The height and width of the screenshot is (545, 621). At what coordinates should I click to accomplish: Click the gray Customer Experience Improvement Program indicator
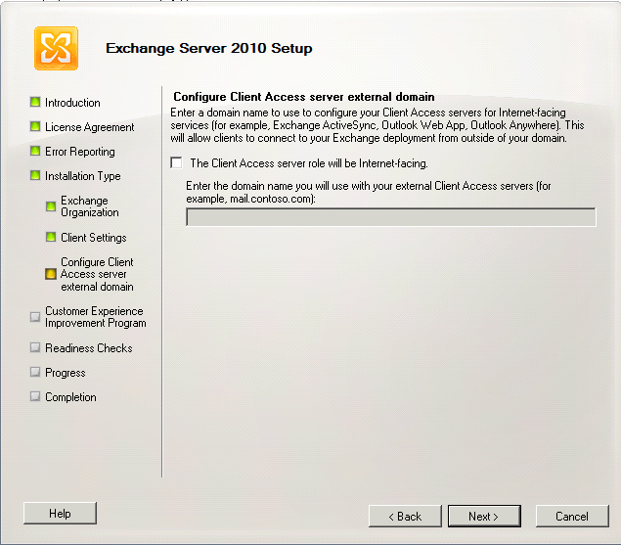click(x=35, y=317)
